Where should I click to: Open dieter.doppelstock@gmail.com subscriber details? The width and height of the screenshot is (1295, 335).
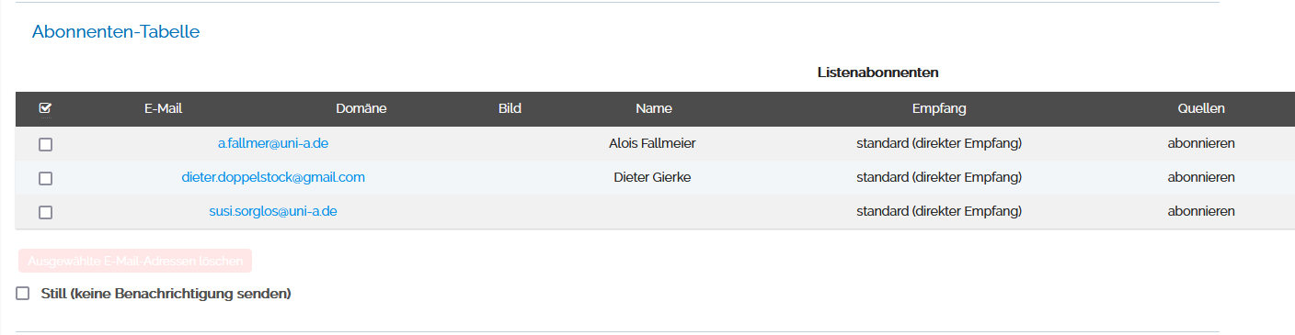tap(273, 177)
